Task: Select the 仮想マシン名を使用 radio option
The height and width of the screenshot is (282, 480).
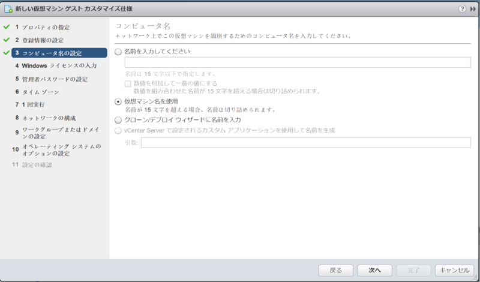Action: pyautogui.click(x=118, y=101)
